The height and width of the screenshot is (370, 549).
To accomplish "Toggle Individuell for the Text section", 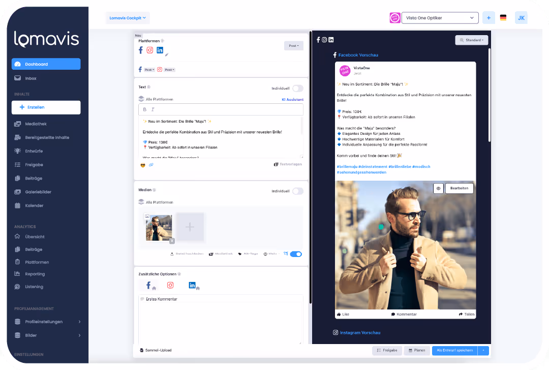I will click(x=297, y=88).
